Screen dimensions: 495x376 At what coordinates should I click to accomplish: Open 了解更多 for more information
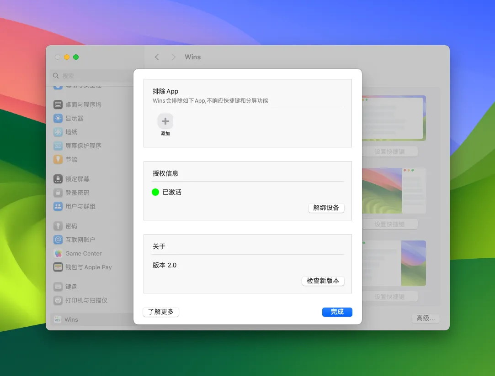[160, 312]
